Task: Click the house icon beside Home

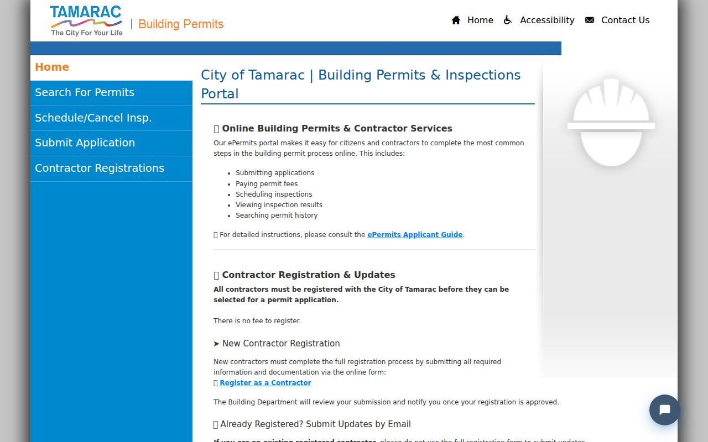Action: click(x=456, y=20)
